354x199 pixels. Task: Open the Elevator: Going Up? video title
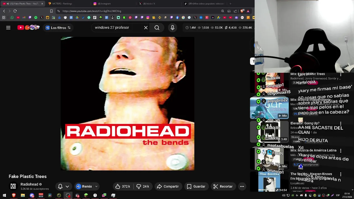pos(305,123)
